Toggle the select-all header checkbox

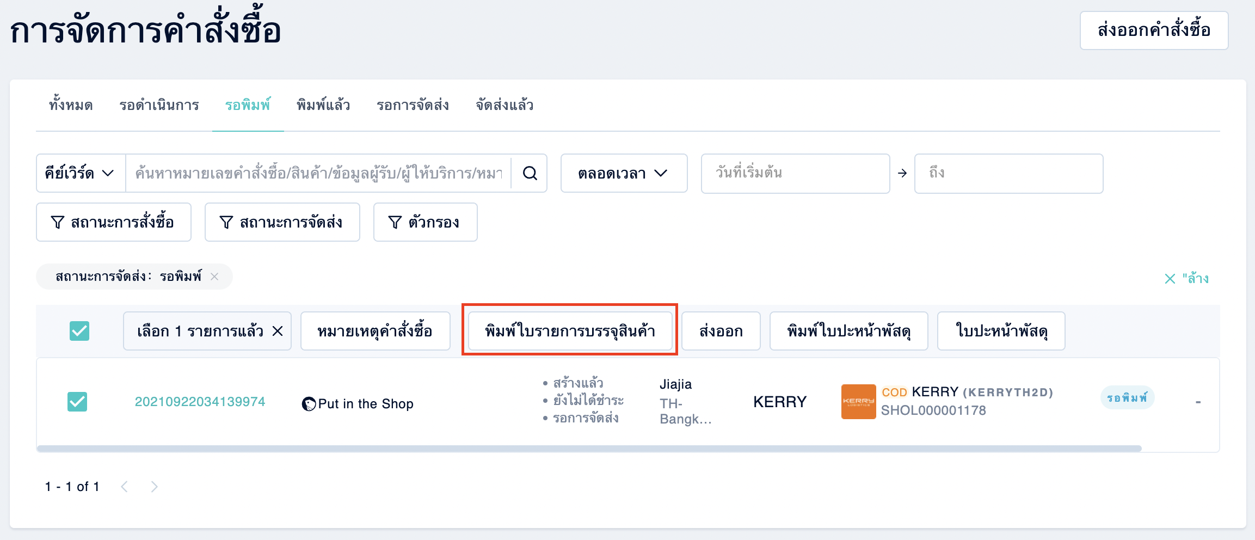pyautogui.click(x=79, y=331)
